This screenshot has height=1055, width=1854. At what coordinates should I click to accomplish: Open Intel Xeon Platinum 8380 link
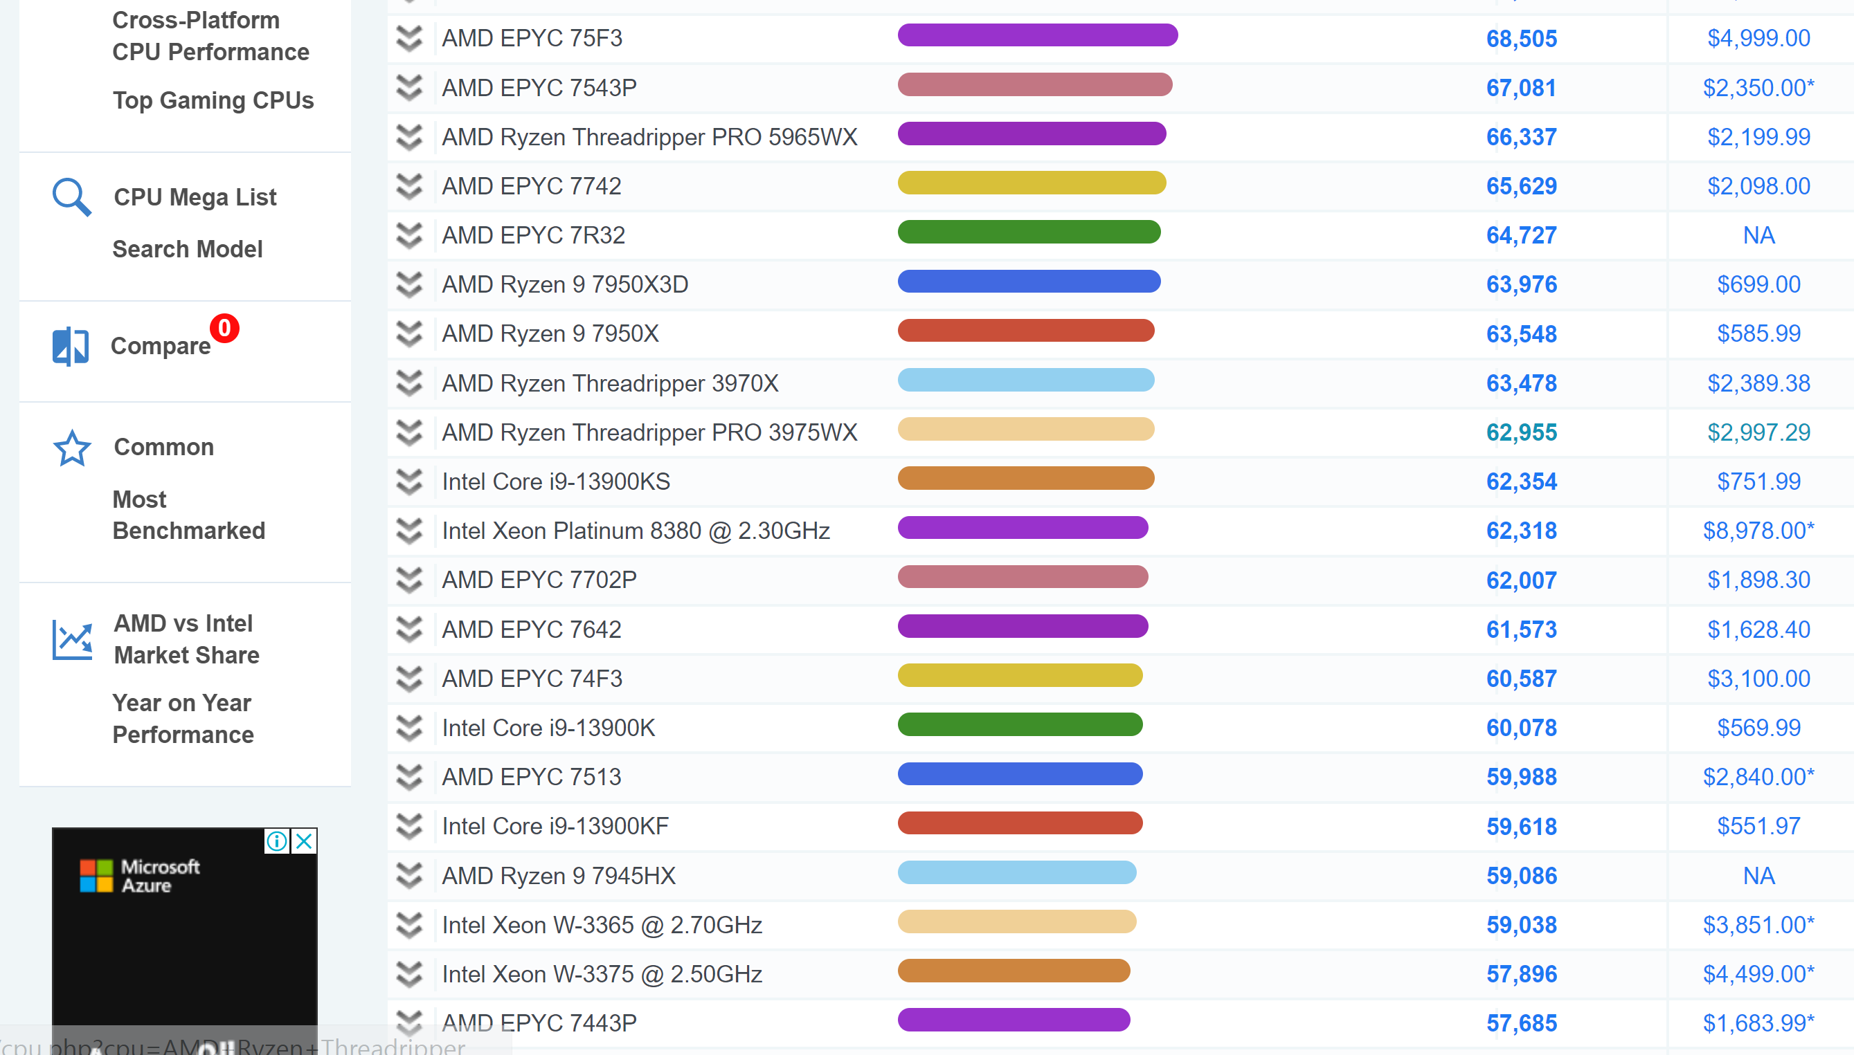point(636,531)
